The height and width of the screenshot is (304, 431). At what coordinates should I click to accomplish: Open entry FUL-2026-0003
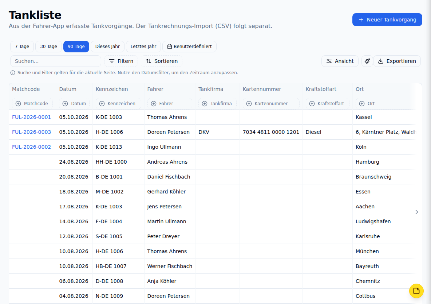pos(32,132)
